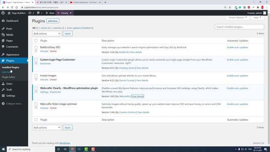
Task: Delete the Instant Images plugin
Action: point(53,80)
